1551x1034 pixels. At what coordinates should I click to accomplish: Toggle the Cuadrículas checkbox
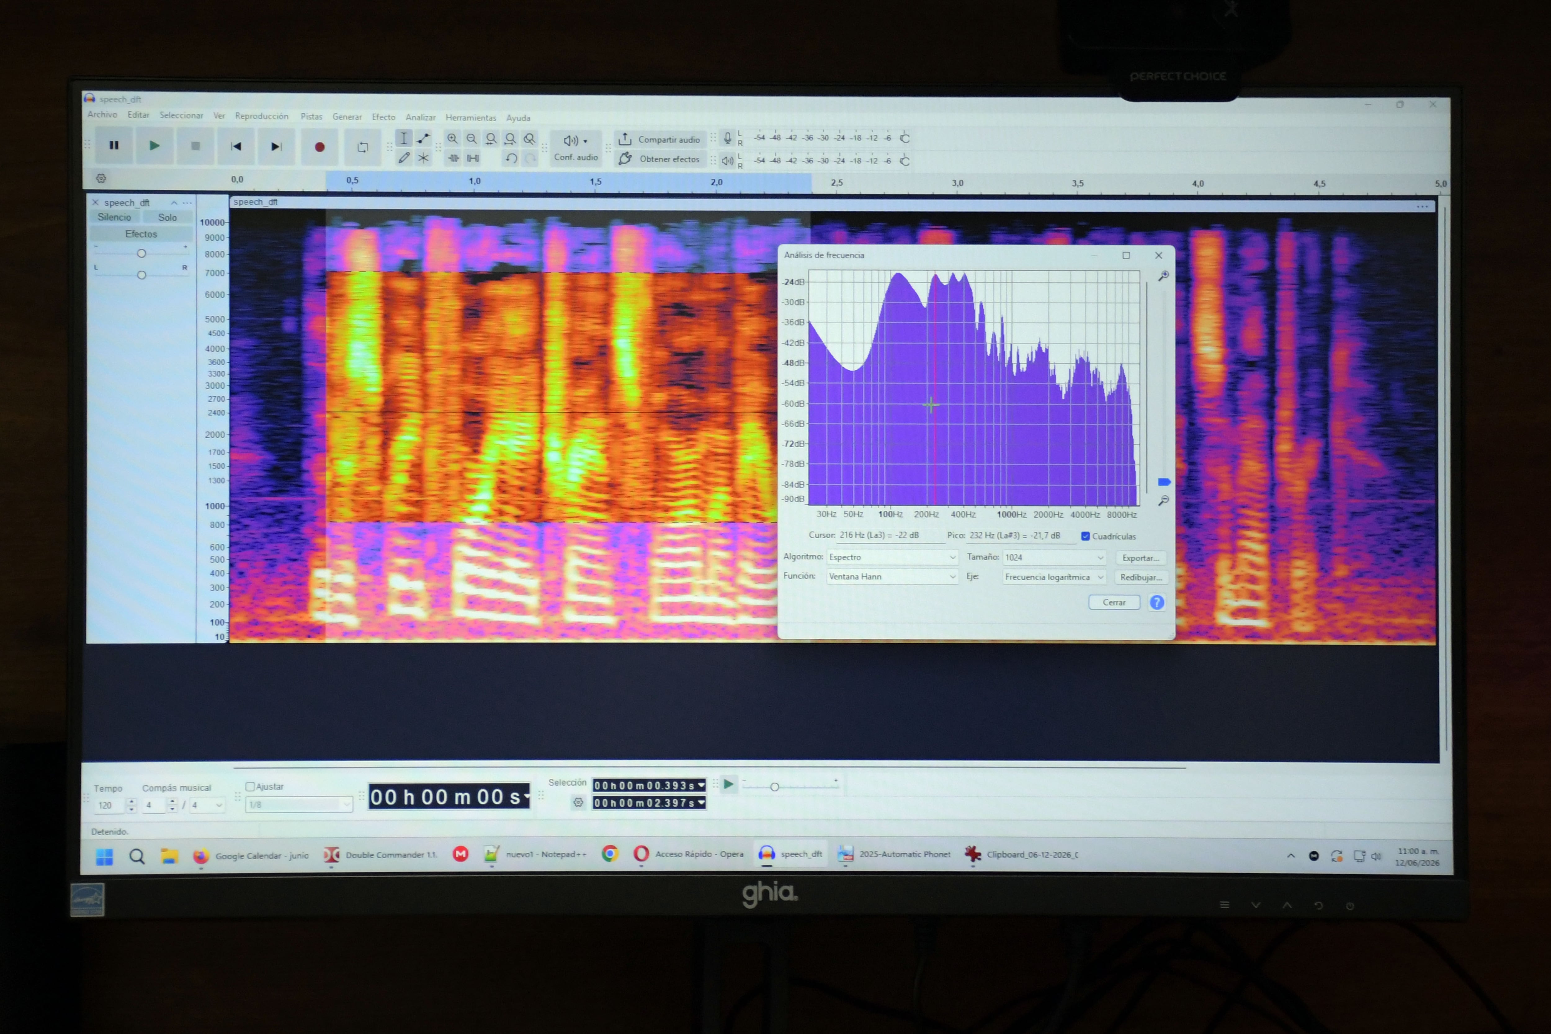tap(1085, 536)
